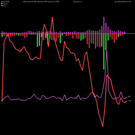Screen dimensions: 135x135
Task: Click the purple Volume legend swatch
Action: pos(2,4)
